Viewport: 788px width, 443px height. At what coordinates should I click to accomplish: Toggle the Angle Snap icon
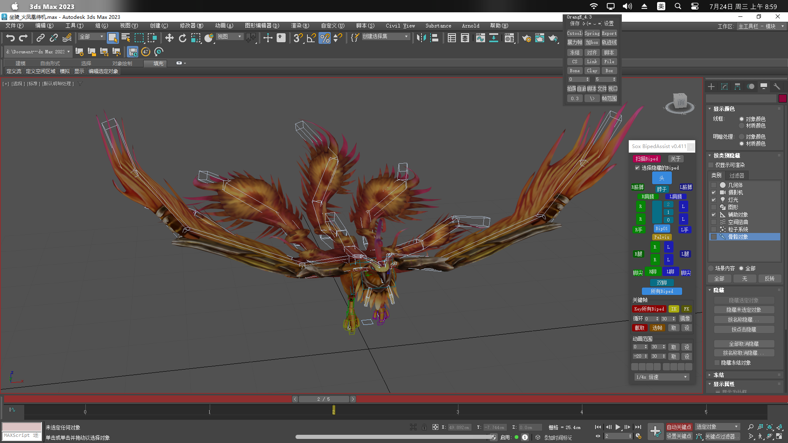click(311, 38)
